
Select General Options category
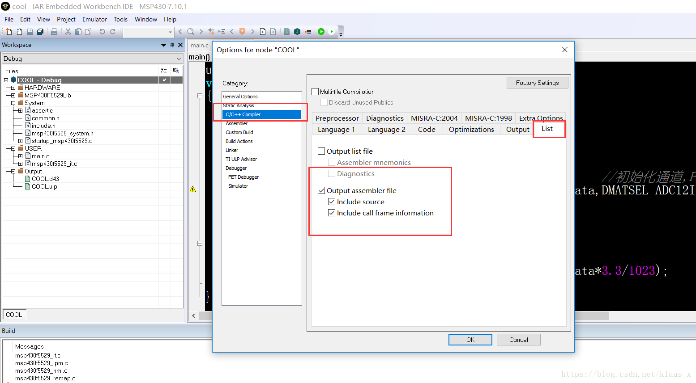(240, 97)
